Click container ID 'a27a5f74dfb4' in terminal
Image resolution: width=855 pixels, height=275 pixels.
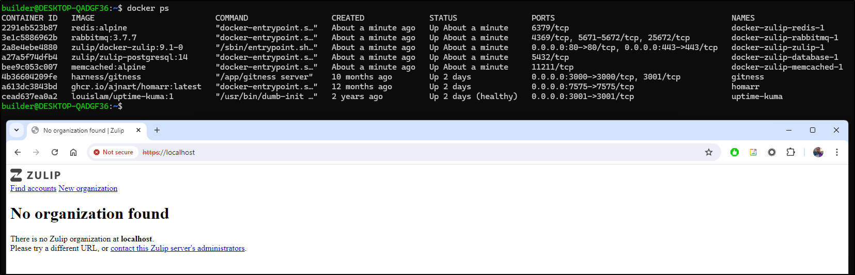29,57
